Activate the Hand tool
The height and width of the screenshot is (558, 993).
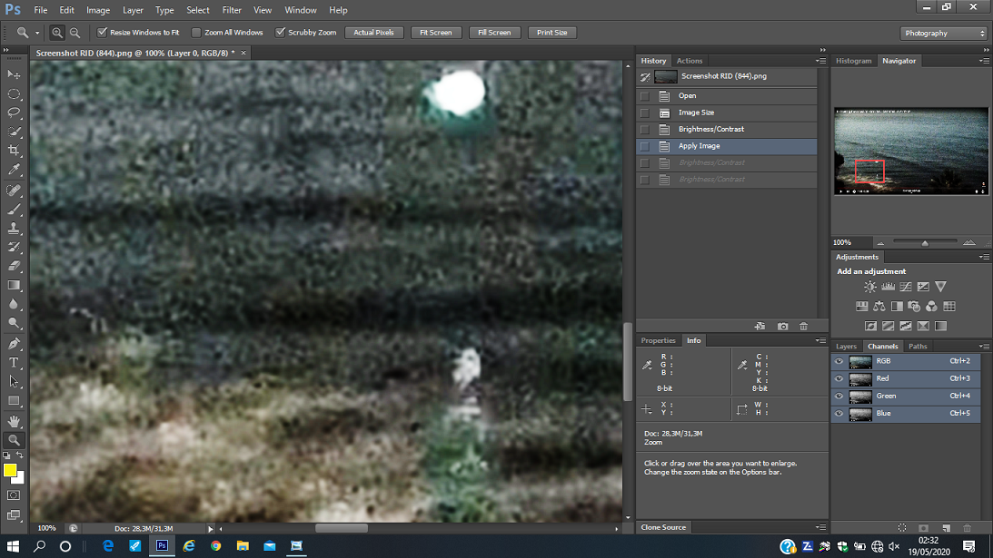click(14, 421)
